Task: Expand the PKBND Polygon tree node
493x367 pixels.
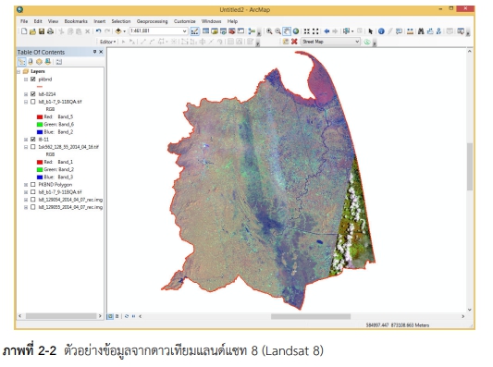Action: pos(26,185)
